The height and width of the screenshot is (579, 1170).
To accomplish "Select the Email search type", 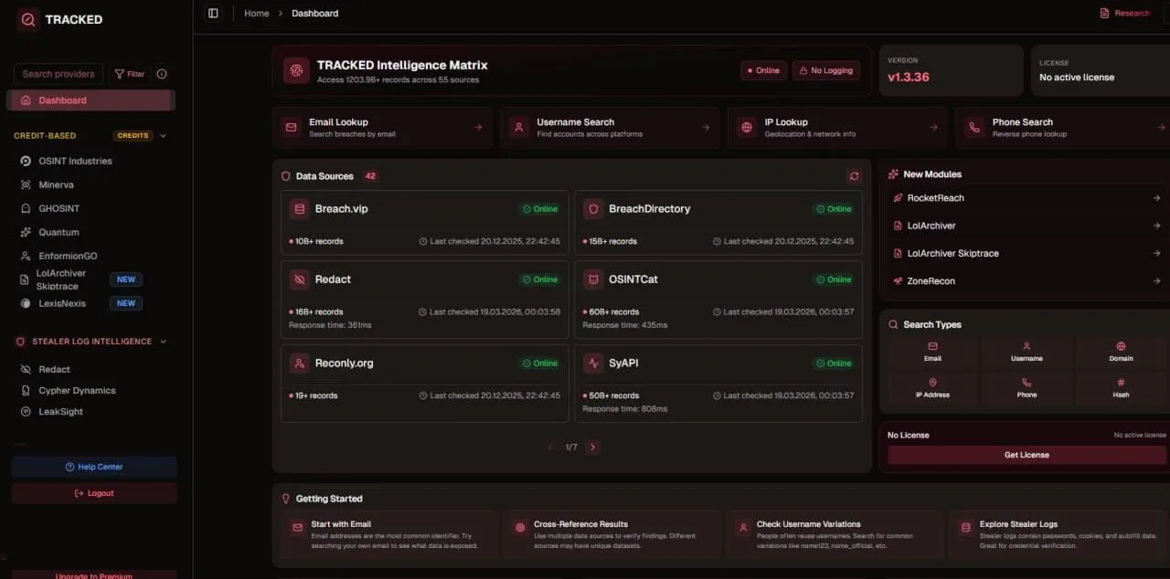I will click(x=932, y=353).
